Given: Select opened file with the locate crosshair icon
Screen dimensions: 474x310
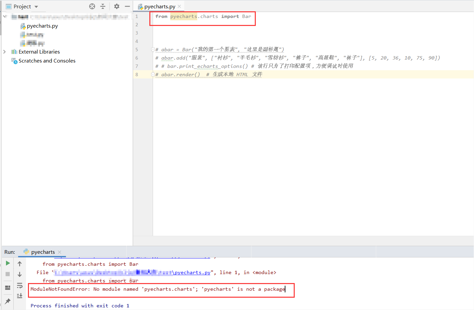Looking at the screenshot, I should tap(92, 6).
